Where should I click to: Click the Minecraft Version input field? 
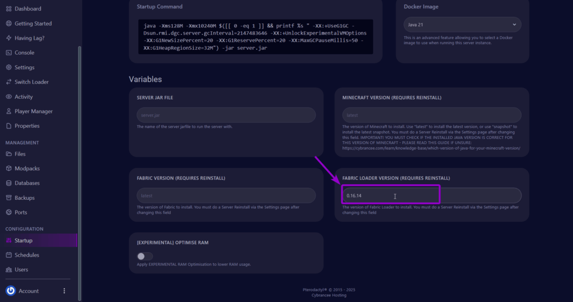pyautogui.click(x=431, y=115)
